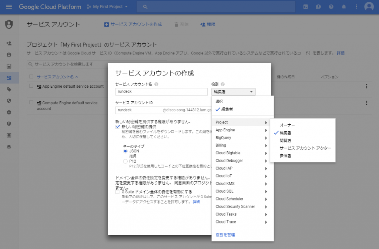
Task: Show notifications bell
Action: tap(344, 7)
